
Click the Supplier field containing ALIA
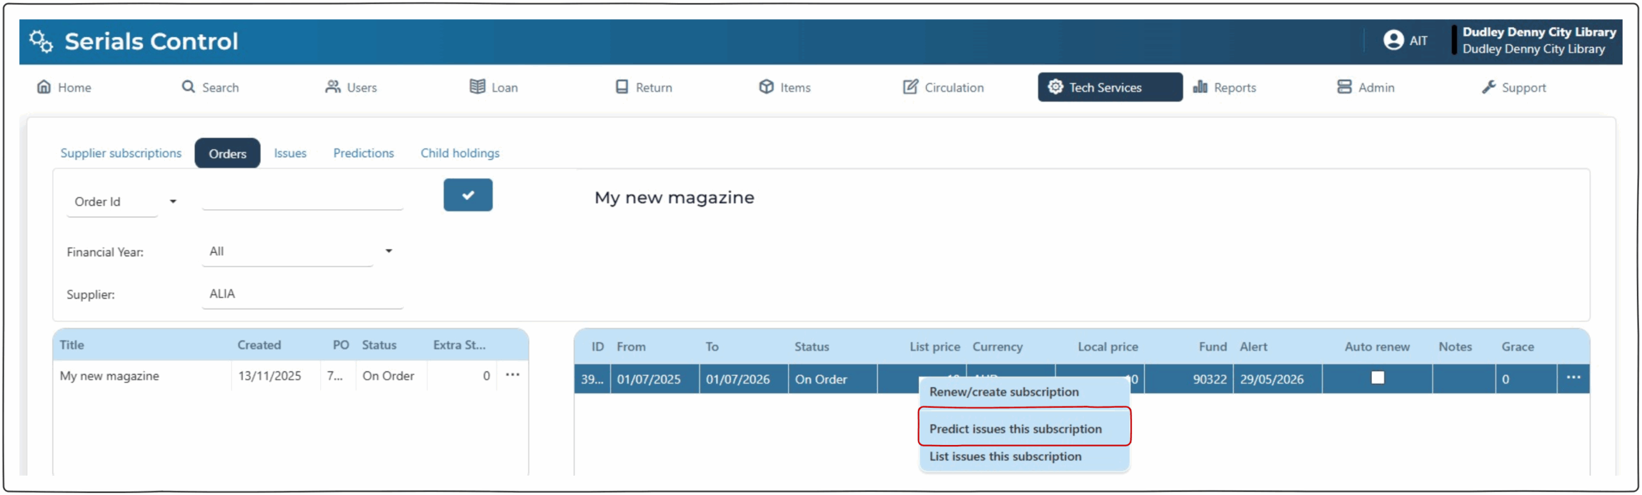point(301,294)
